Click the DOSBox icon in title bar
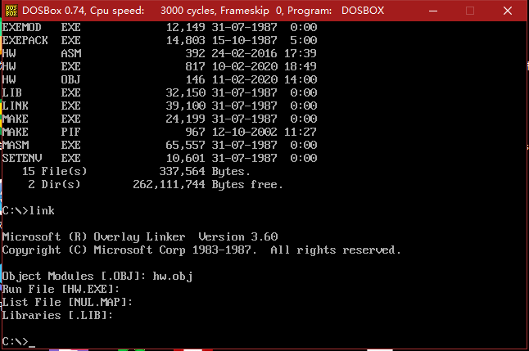The width and height of the screenshot is (529, 351). 11,11
